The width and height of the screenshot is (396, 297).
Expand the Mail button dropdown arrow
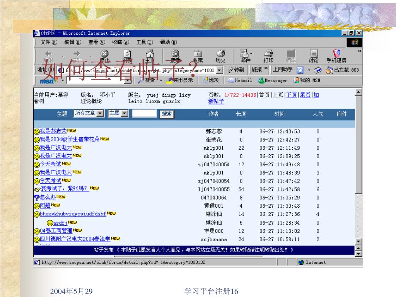[251, 53]
